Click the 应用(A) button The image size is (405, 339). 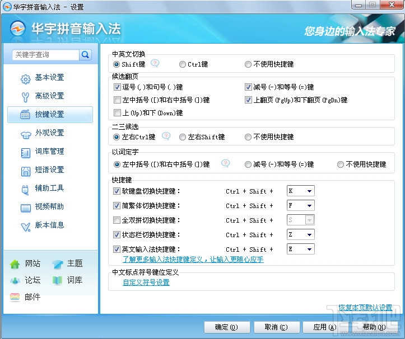click(x=325, y=327)
